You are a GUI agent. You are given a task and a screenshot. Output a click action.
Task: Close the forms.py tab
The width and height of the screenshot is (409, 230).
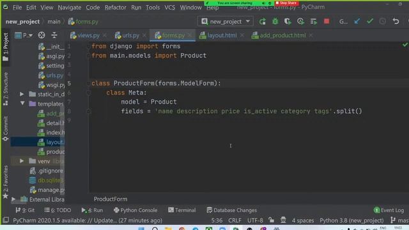[x=190, y=35]
